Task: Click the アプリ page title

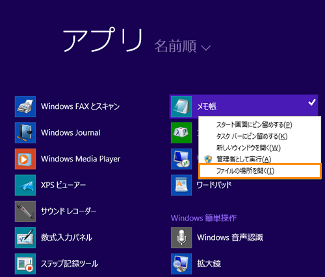Action: (103, 40)
